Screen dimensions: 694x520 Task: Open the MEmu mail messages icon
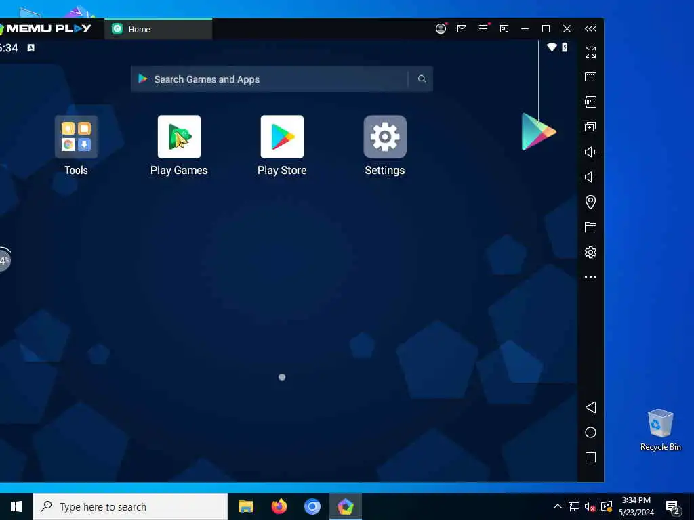click(x=462, y=28)
